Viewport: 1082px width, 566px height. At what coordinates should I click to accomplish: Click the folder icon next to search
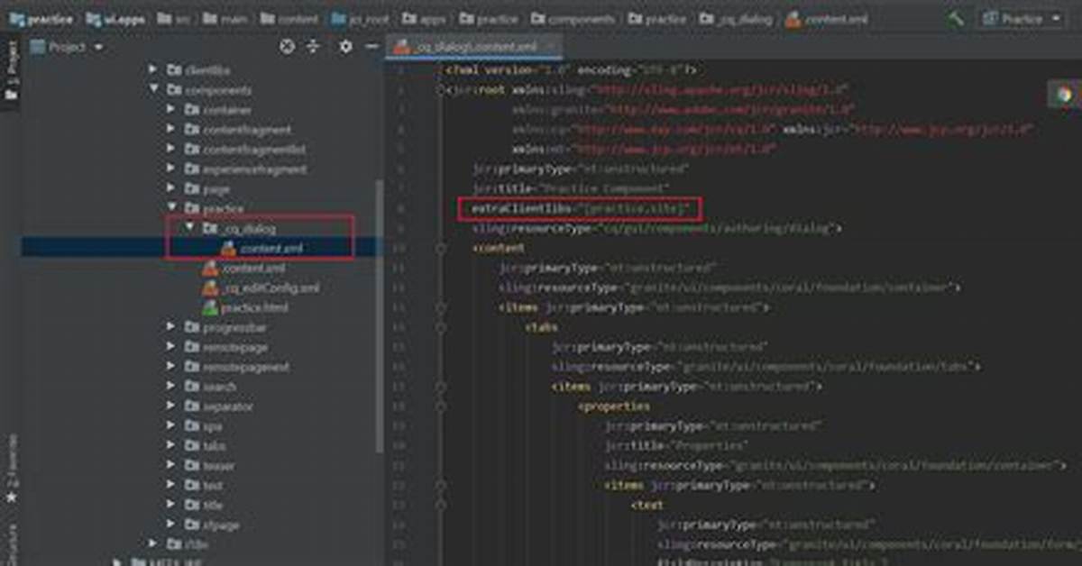[x=192, y=387]
